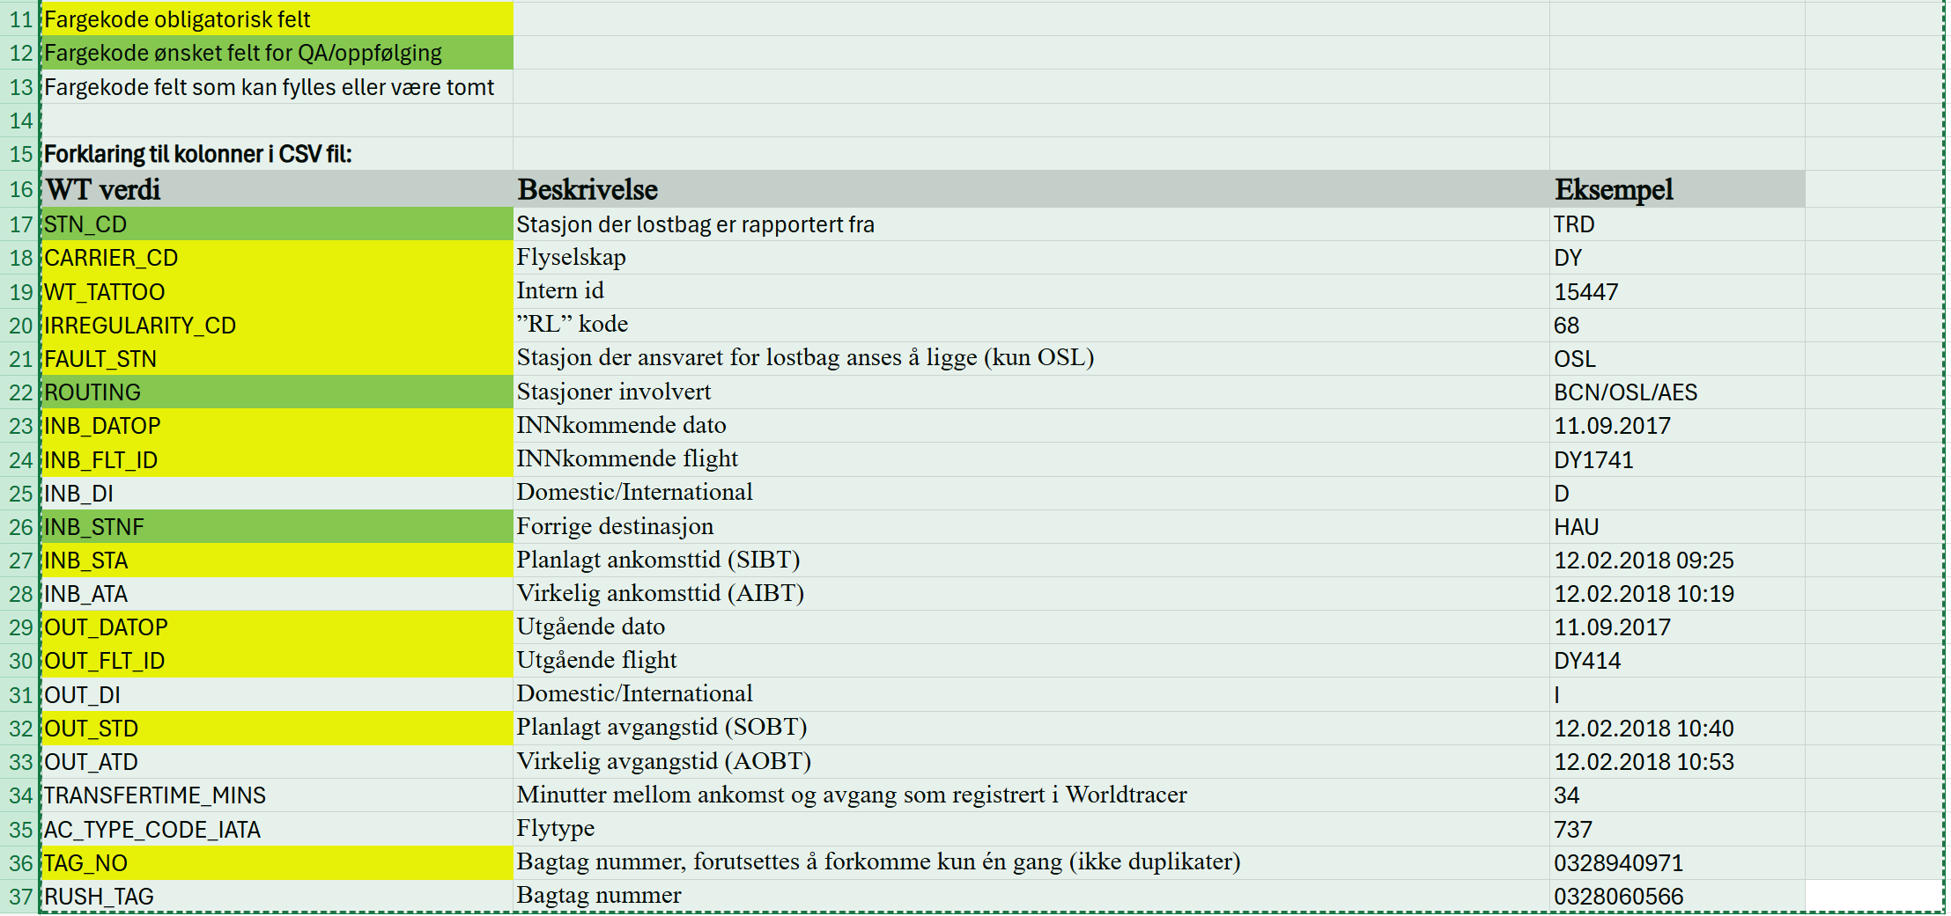Click row header 30

pos(20,661)
